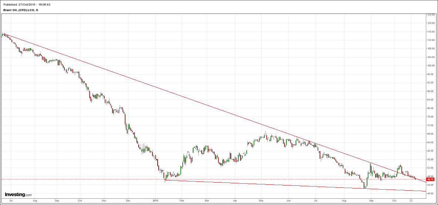Click the Published 27/Oct/2015 timestamp
438x205 pixels.
point(27,4)
